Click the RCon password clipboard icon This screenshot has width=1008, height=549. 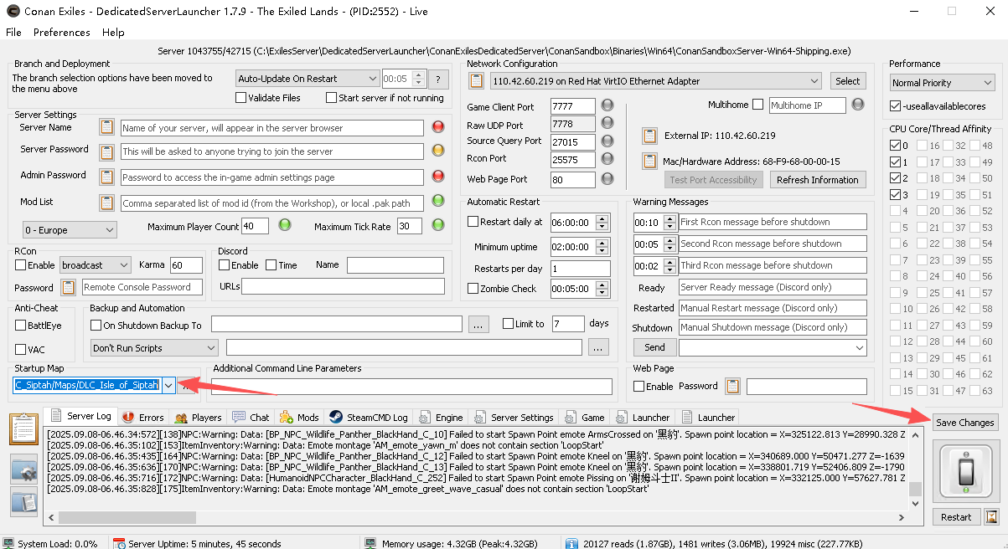pos(69,287)
